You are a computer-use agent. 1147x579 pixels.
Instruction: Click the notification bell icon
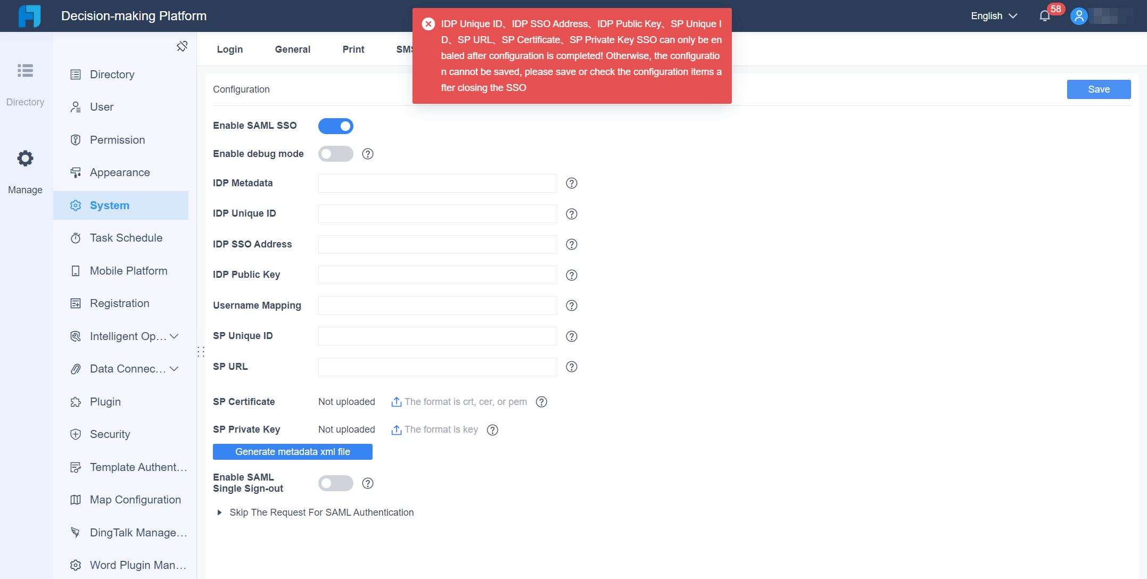click(1045, 16)
